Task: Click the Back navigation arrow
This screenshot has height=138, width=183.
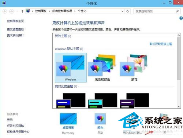Action: click(5, 11)
